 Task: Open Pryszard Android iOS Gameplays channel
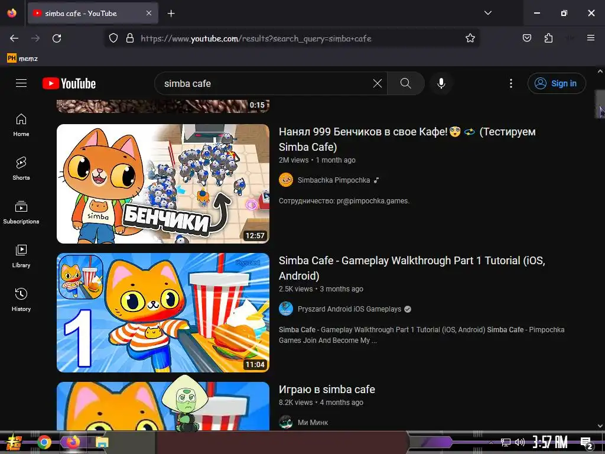349,309
